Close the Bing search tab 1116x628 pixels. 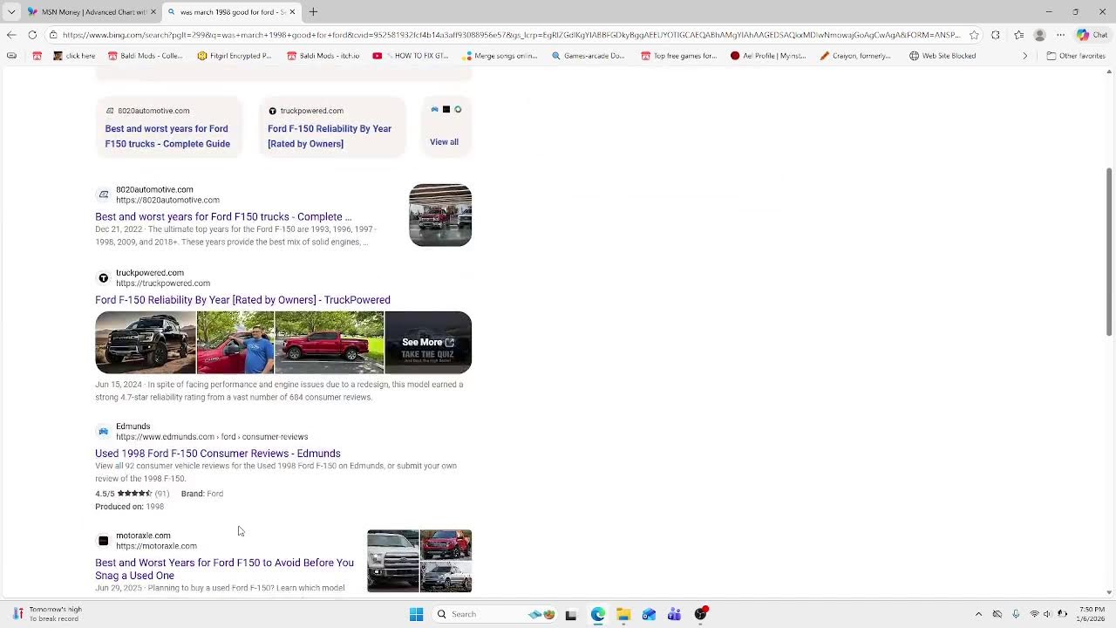click(x=292, y=11)
